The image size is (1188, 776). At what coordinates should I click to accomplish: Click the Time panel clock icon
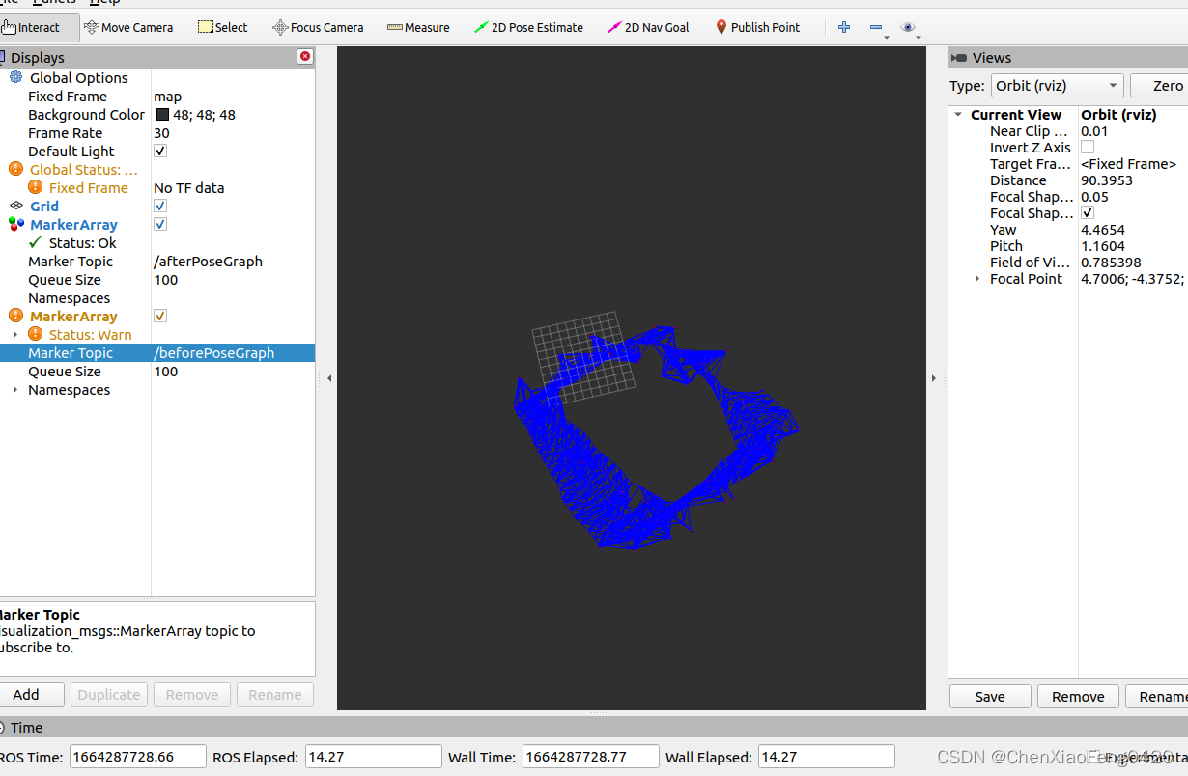(x=3, y=728)
